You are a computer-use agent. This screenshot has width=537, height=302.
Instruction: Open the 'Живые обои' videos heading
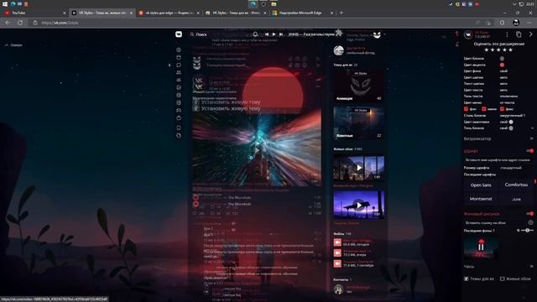click(343, 149)
